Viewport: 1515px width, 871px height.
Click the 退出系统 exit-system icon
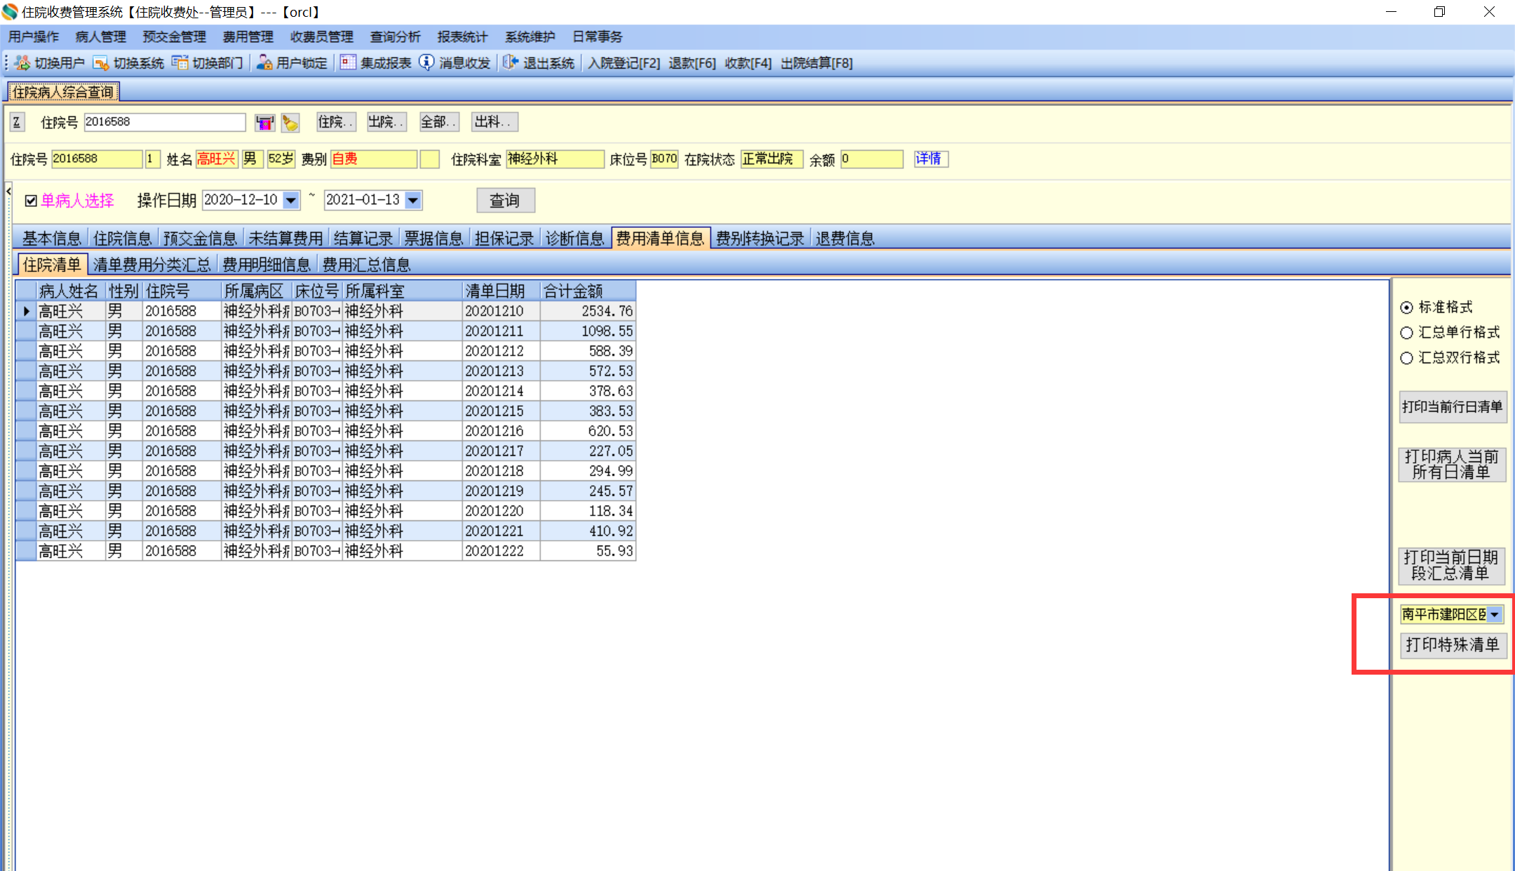[x=511, y=63]
